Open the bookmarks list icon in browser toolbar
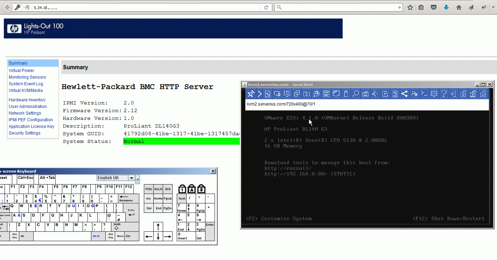The image size is (497, 260). coord(421,7)
